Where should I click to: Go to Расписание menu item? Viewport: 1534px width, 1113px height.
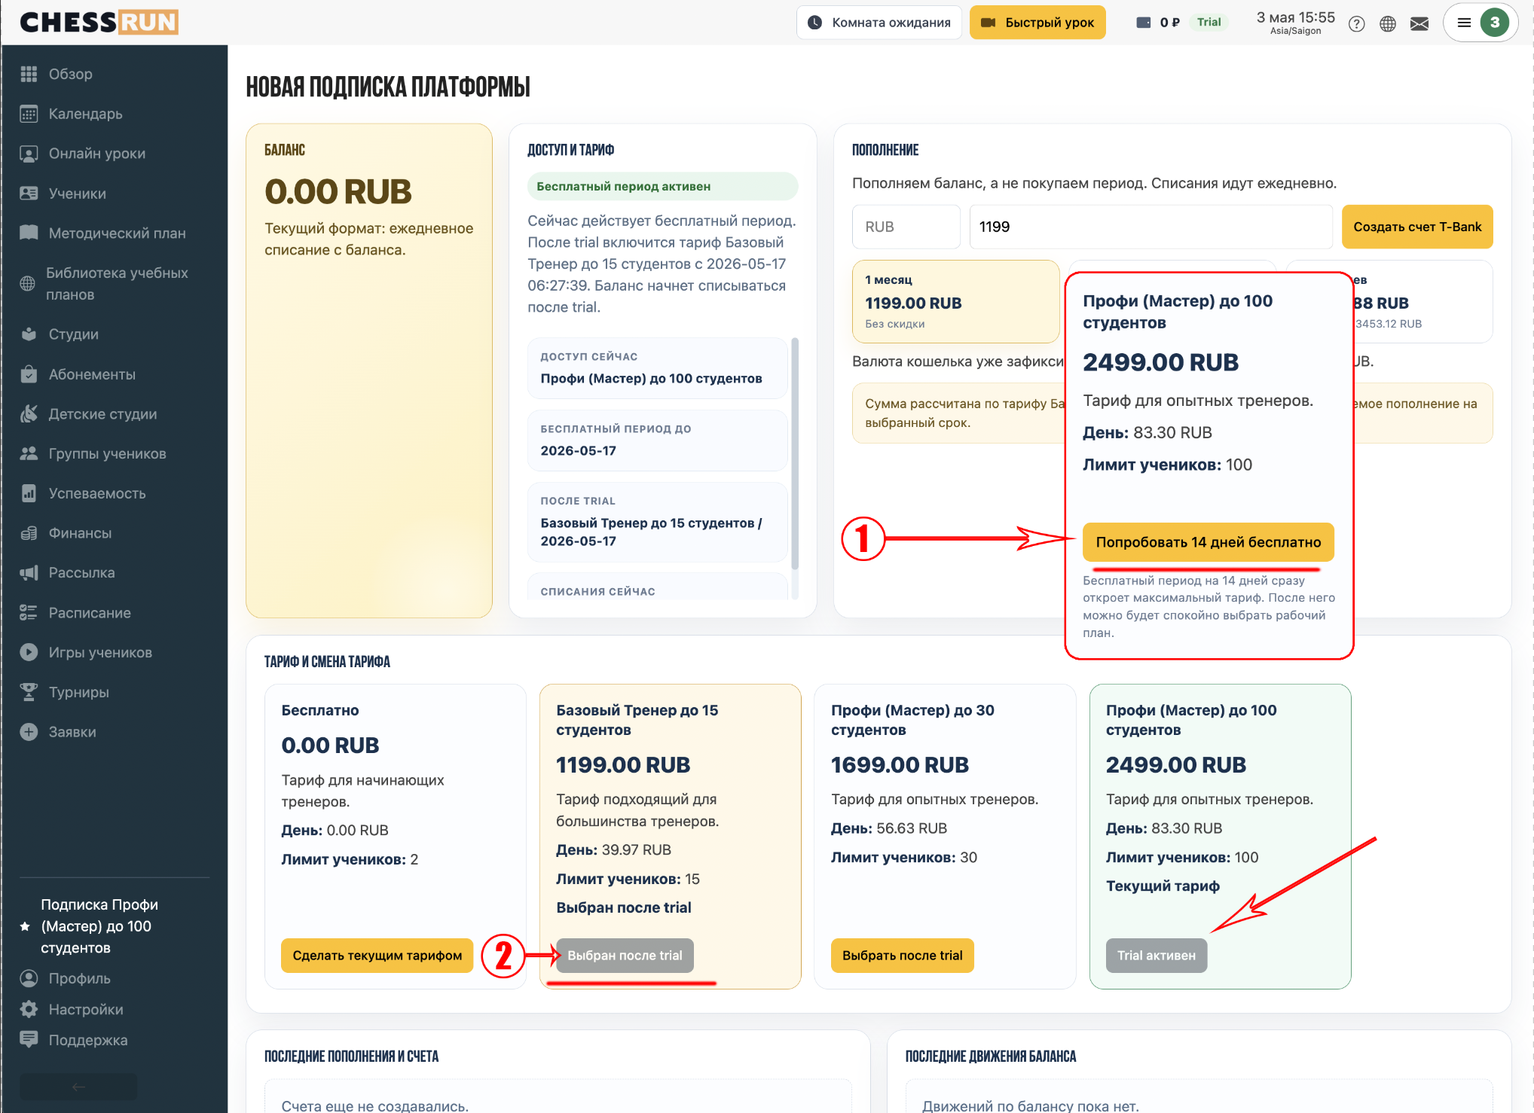[90, 613]
